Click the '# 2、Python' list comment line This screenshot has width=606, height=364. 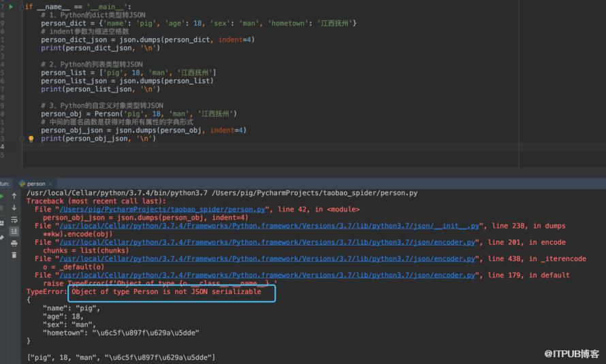pyautogui.click(x=92, y=65)
